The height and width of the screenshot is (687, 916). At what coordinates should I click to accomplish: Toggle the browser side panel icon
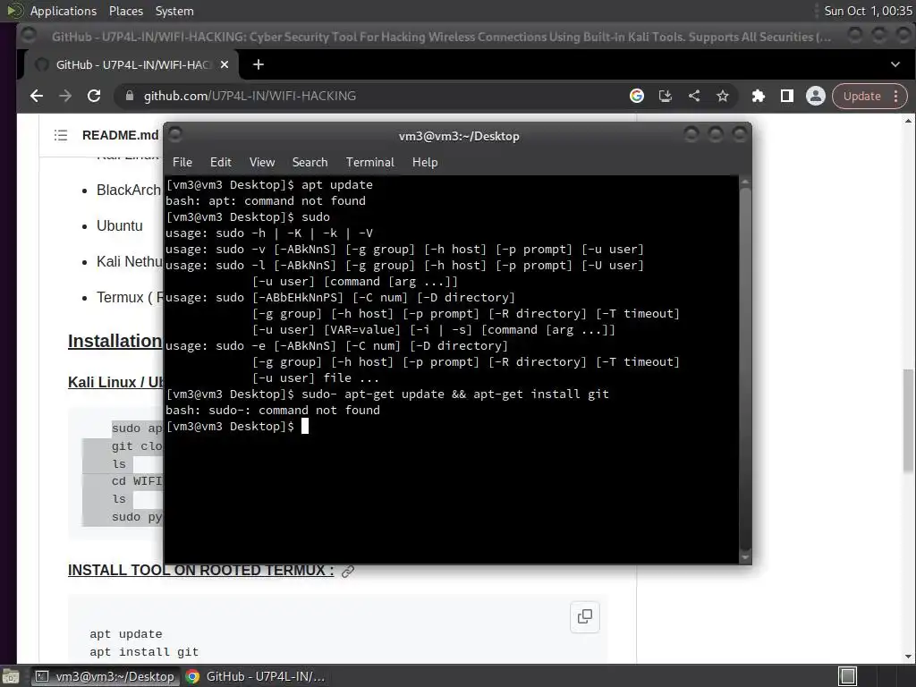point(787,96)
